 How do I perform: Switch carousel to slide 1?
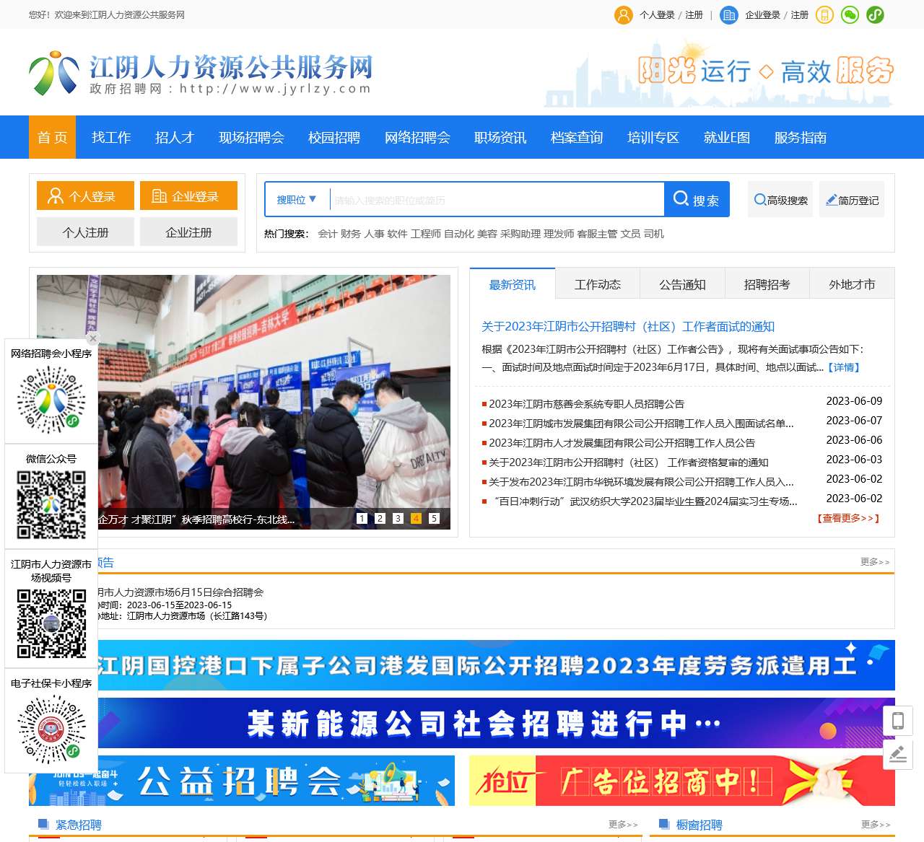[x=362, y=518]
